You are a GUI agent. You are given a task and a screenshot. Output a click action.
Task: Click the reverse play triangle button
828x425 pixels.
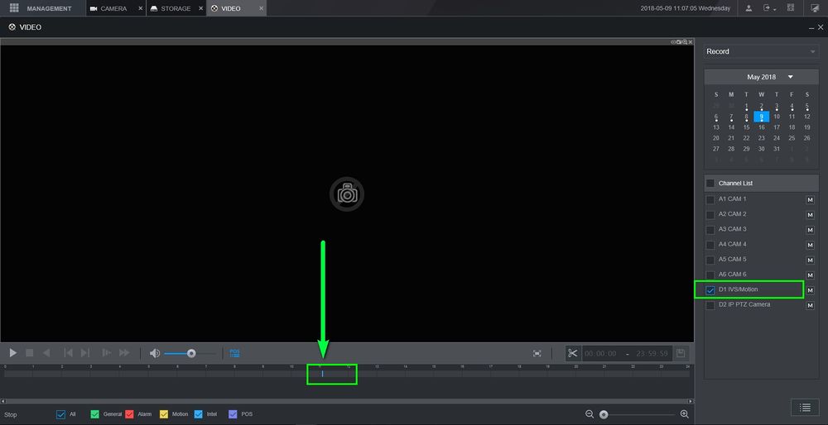tap(46, 353)
